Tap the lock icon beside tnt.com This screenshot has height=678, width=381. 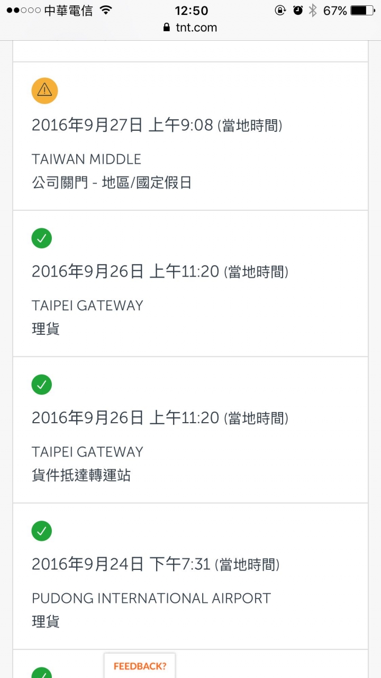tap(167, 27)
